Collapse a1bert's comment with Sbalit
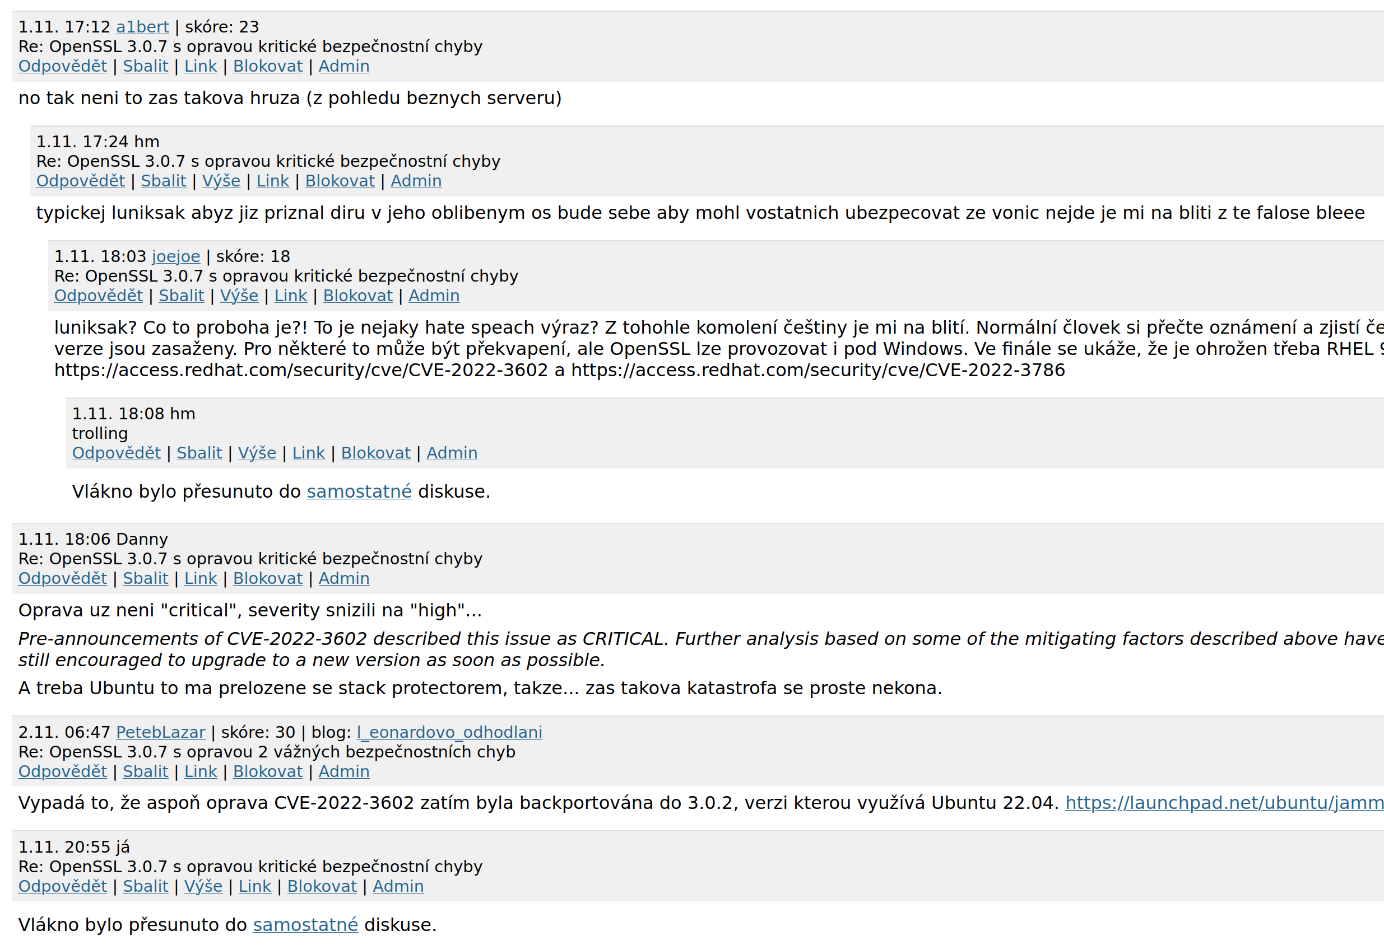Screen dimensions: 1384x945 point(145,66)
